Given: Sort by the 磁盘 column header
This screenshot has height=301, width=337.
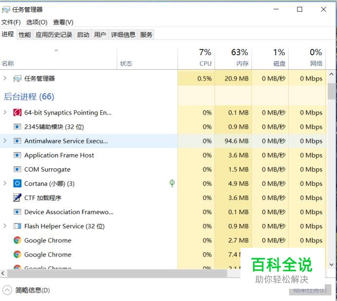Looking at the screenshot, I should 270,58.
